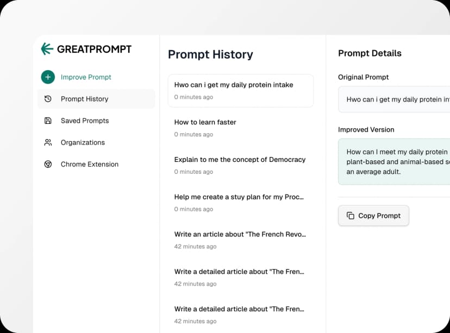Screen dimensions: 450x333
Task: Select the daily protein intake history entry
Action: point(240,90)
